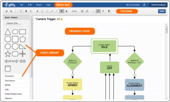This screenshot has height=102, width=170.
Task: Open the 100% zoom level dropdown
Action: pyautogui.click(x=75, y=11)
